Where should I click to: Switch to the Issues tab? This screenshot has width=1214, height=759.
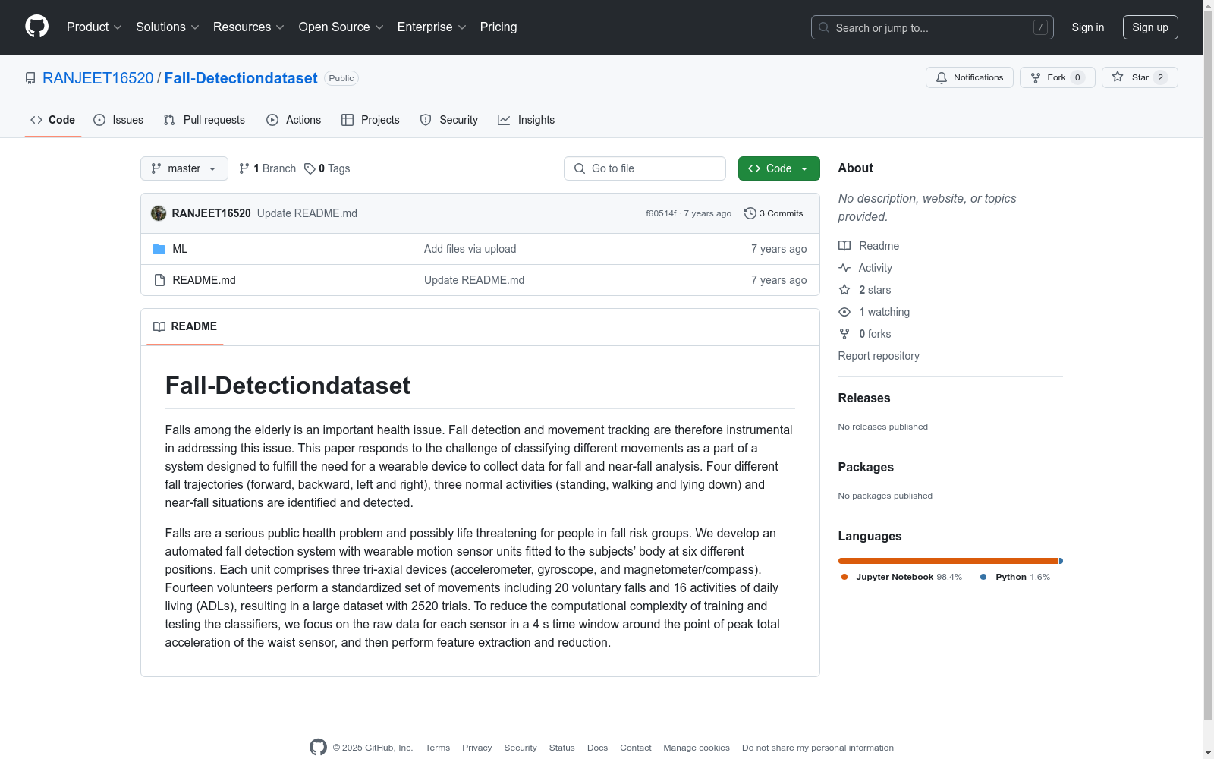[x=118, y=120]
